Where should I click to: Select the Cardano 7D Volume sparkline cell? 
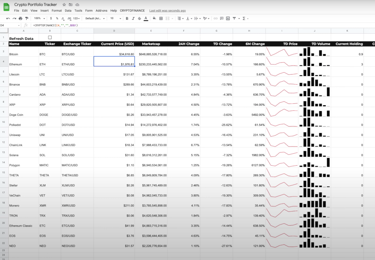point(314,92)
